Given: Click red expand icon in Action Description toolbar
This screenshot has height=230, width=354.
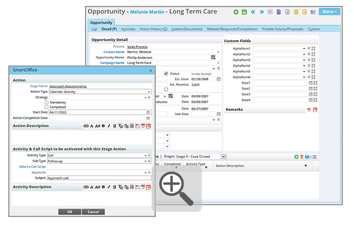Looking at the screenshot, I should (x=148, y=126).
